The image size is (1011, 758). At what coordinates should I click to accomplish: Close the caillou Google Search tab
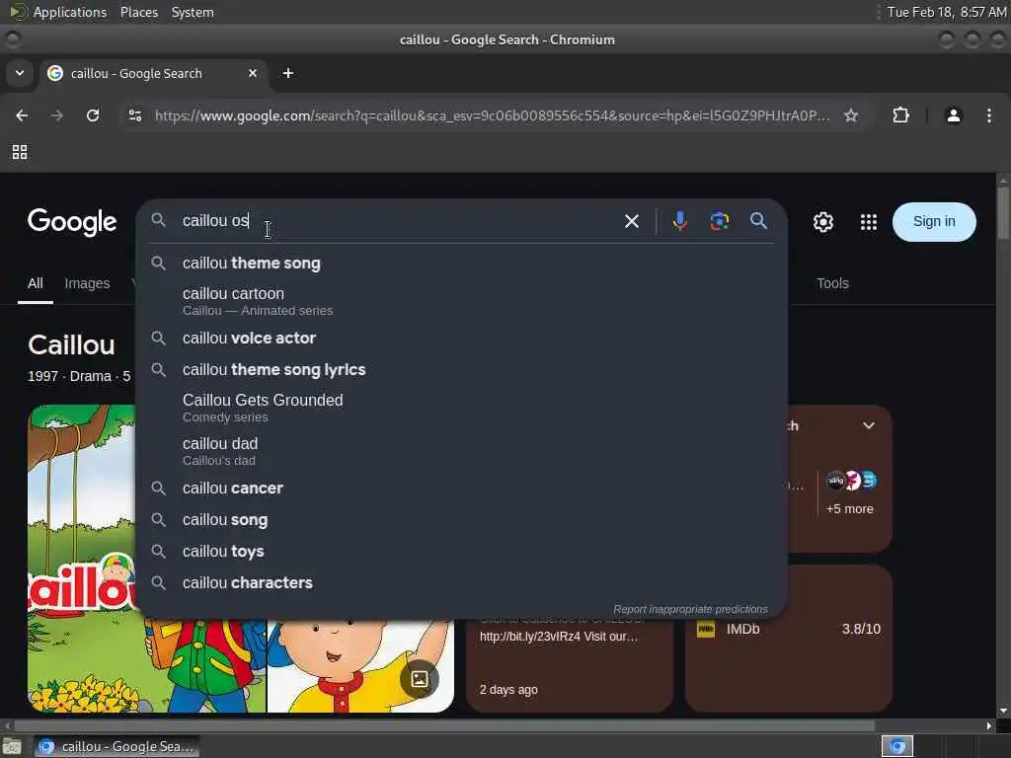pyautogui.click(x=253, y=73)
